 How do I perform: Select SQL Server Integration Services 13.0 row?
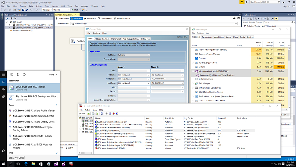click(175, 122)
